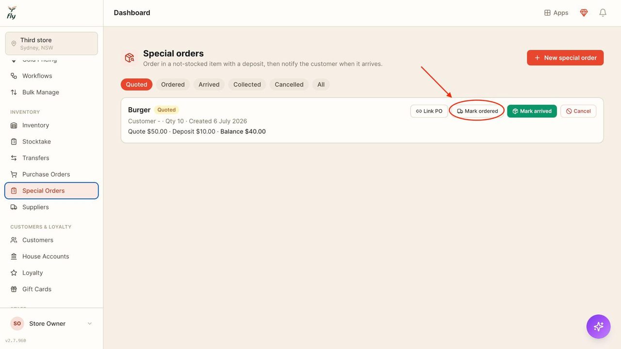
Task: Click the location pin icon in store selector
Action: (x=14, y=44)
